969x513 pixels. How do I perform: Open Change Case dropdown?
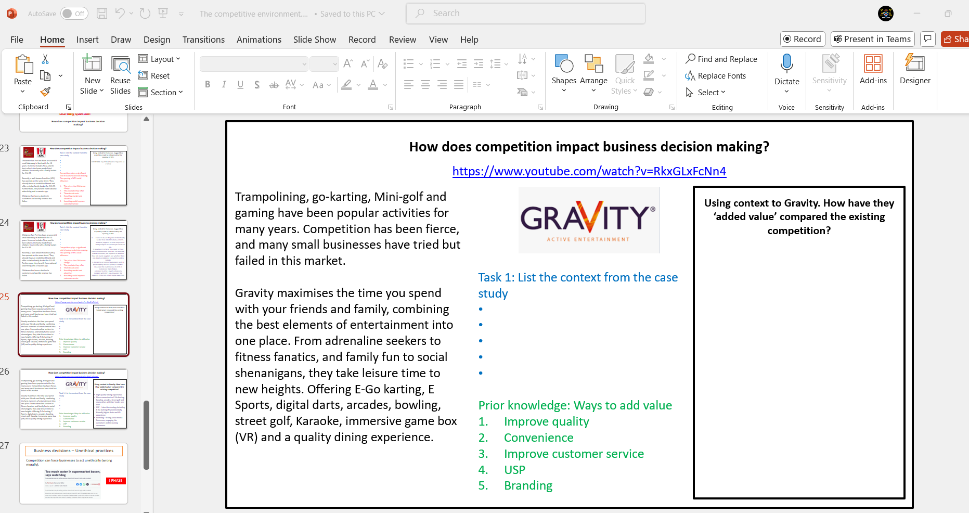[321, 85]
